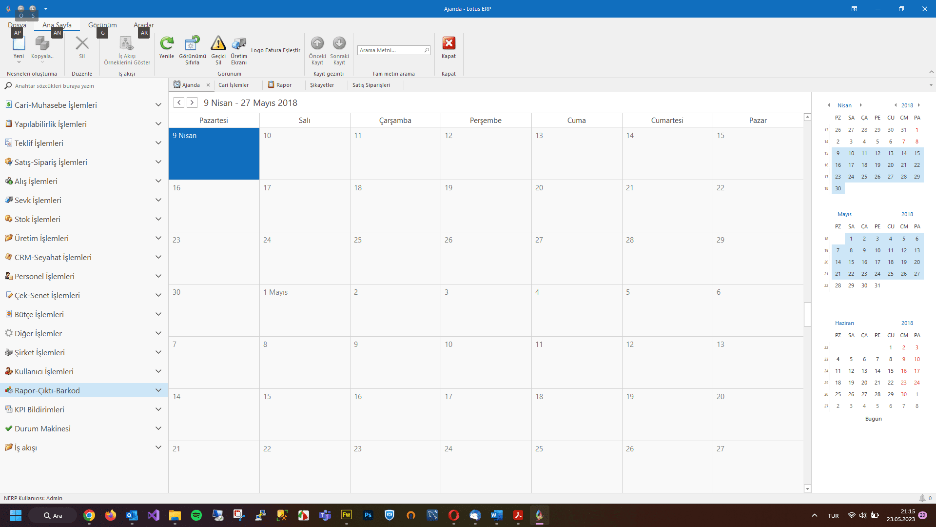
Task: Click the Yenile refresh icon
Action: pos(167,44)
